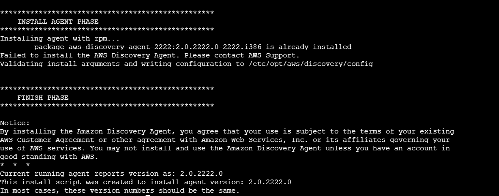Click the FINISH PHASE heading
Viewport: 499px width, 196px height.
point(43,98)
